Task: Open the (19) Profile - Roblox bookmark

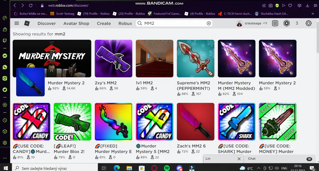Action: 93,13
